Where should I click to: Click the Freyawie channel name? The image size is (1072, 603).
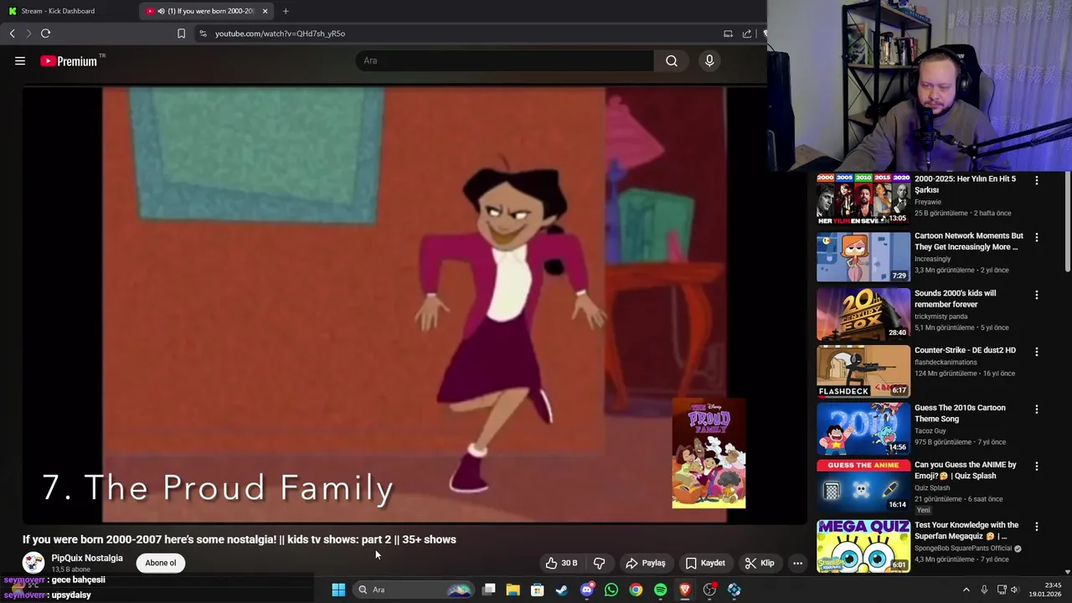[x=928, y=202]
